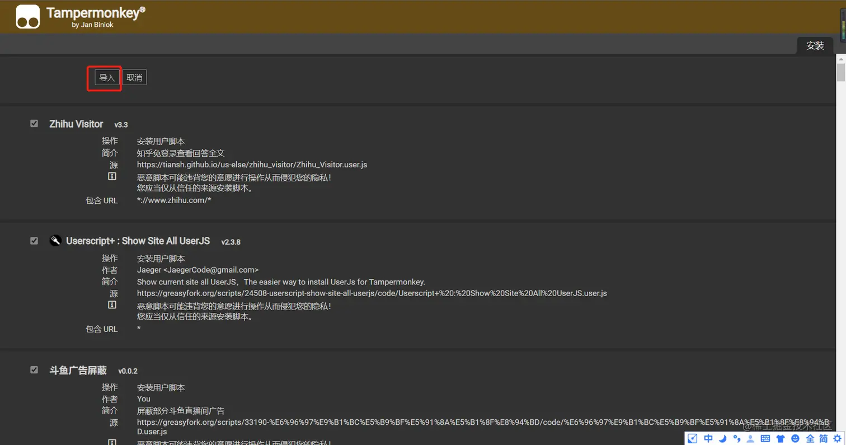Open the emoji smiley icon
The width and height of the screenshot is (846, 445).
coord(795,438)
